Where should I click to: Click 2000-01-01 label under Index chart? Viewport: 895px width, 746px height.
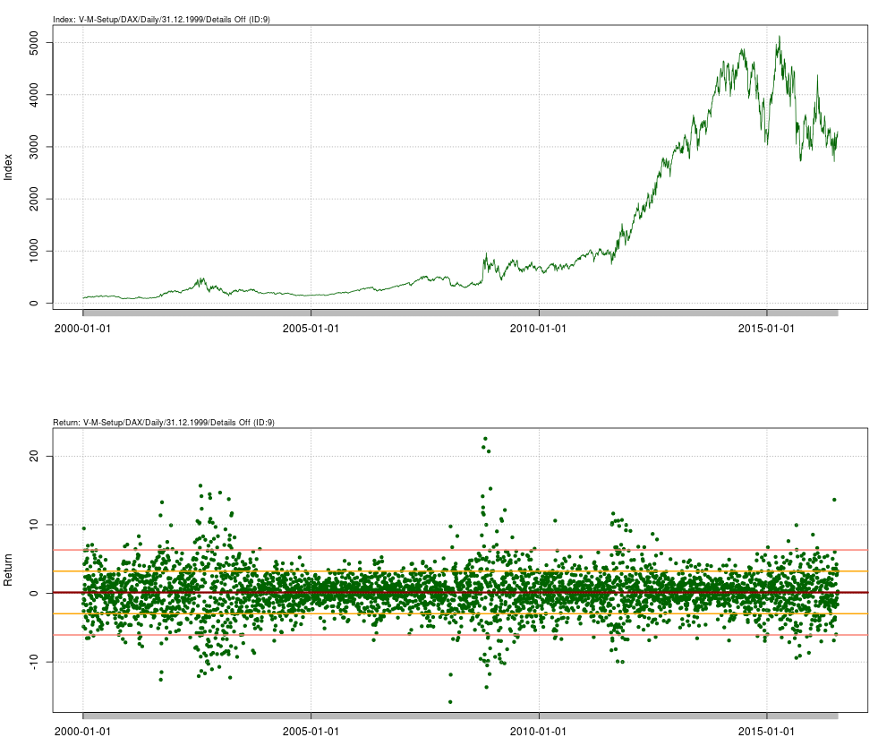coord(82,329)
